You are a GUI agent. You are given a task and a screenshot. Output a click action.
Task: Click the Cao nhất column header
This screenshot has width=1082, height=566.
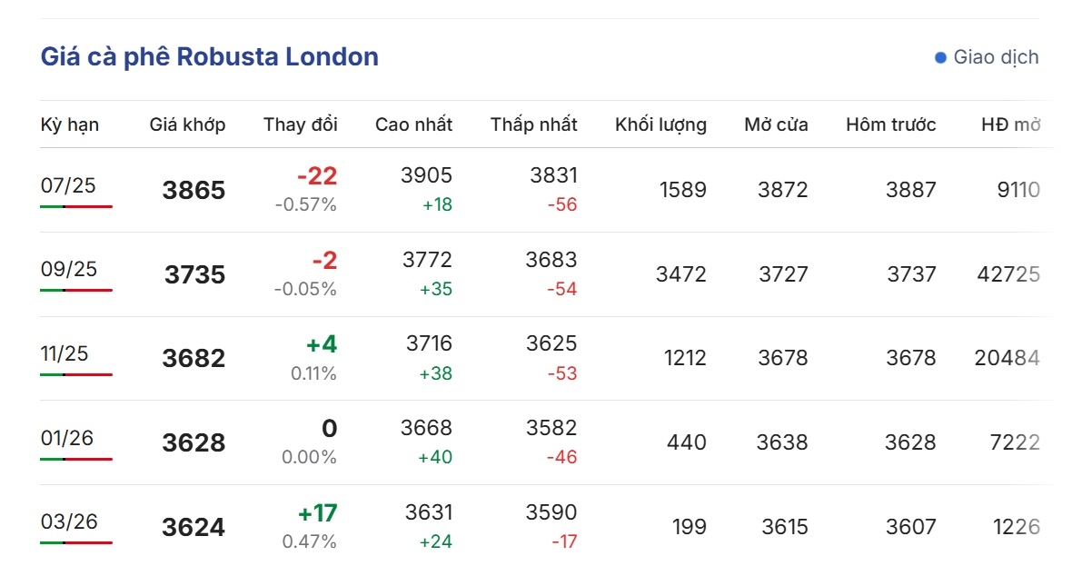point(414,125)
